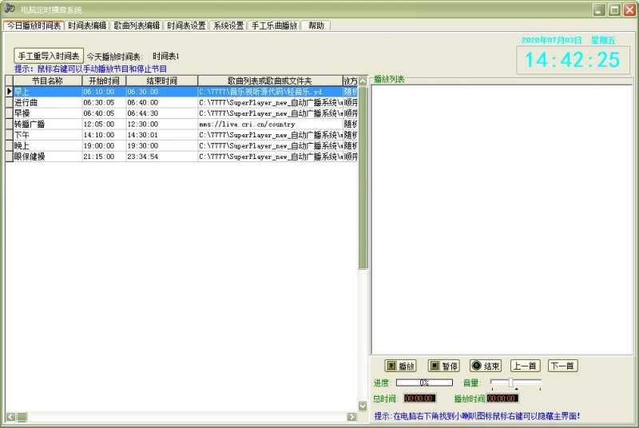The width and height of the screenshot is (639, 428).
Task: Click the end time 23:34:54 cell
Action: point(162,157)
